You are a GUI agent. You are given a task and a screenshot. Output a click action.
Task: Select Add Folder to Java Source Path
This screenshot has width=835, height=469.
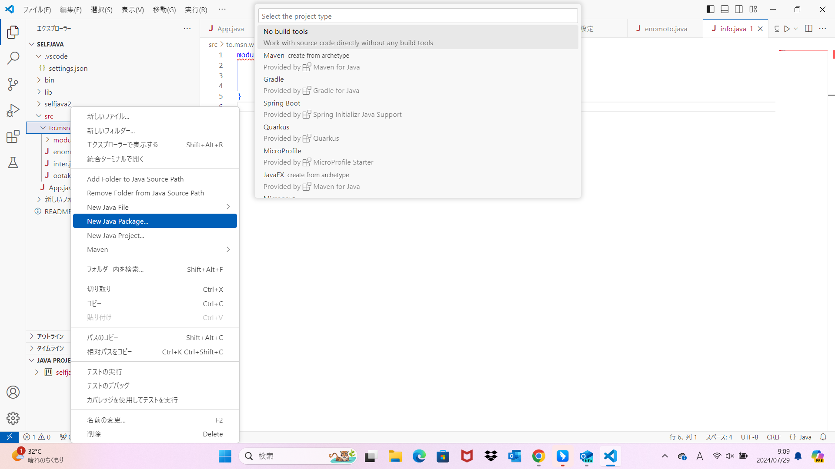pos(155,179)
